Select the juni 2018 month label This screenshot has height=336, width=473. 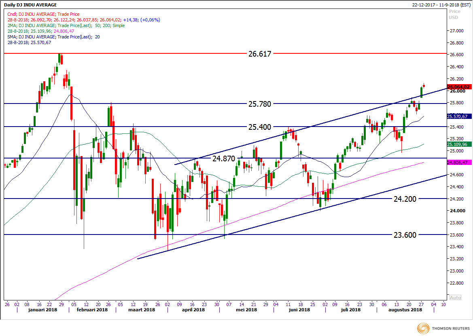pos(299,310)
